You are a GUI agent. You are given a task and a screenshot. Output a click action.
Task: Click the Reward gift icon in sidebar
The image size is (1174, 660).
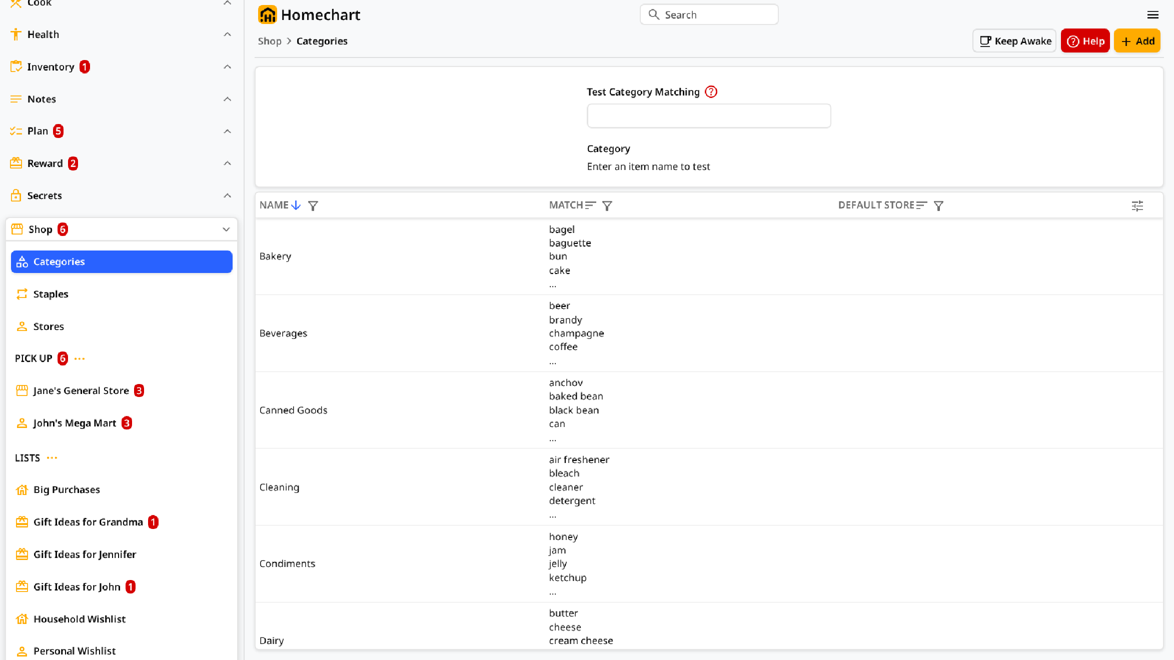click(16, 163)
